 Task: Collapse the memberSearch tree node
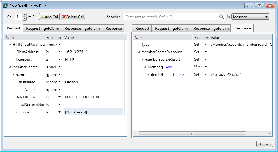(10, 67)
